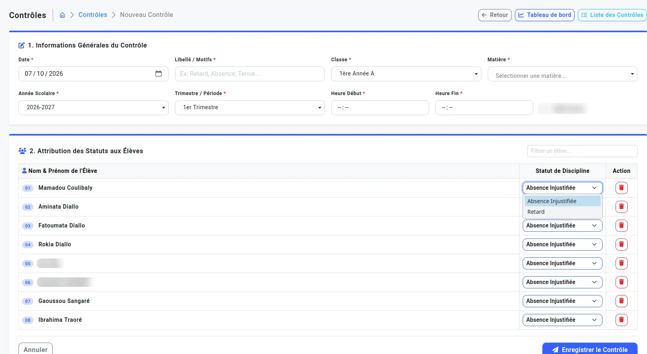Delete Mamadou Coulibaly row with trash icon
647x354 pixels.
click(621, 188)
